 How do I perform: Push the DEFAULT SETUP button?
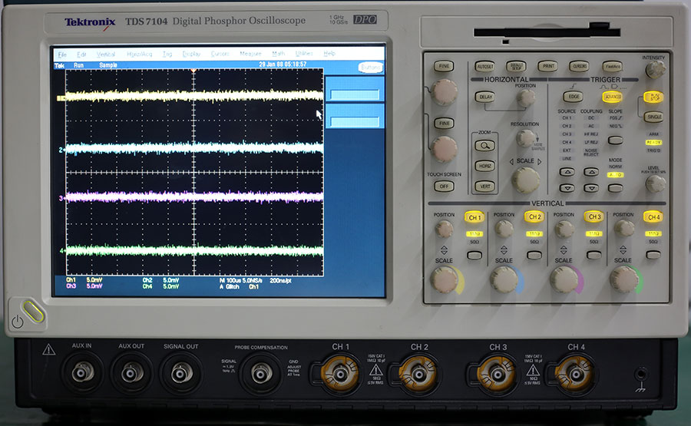516,67
